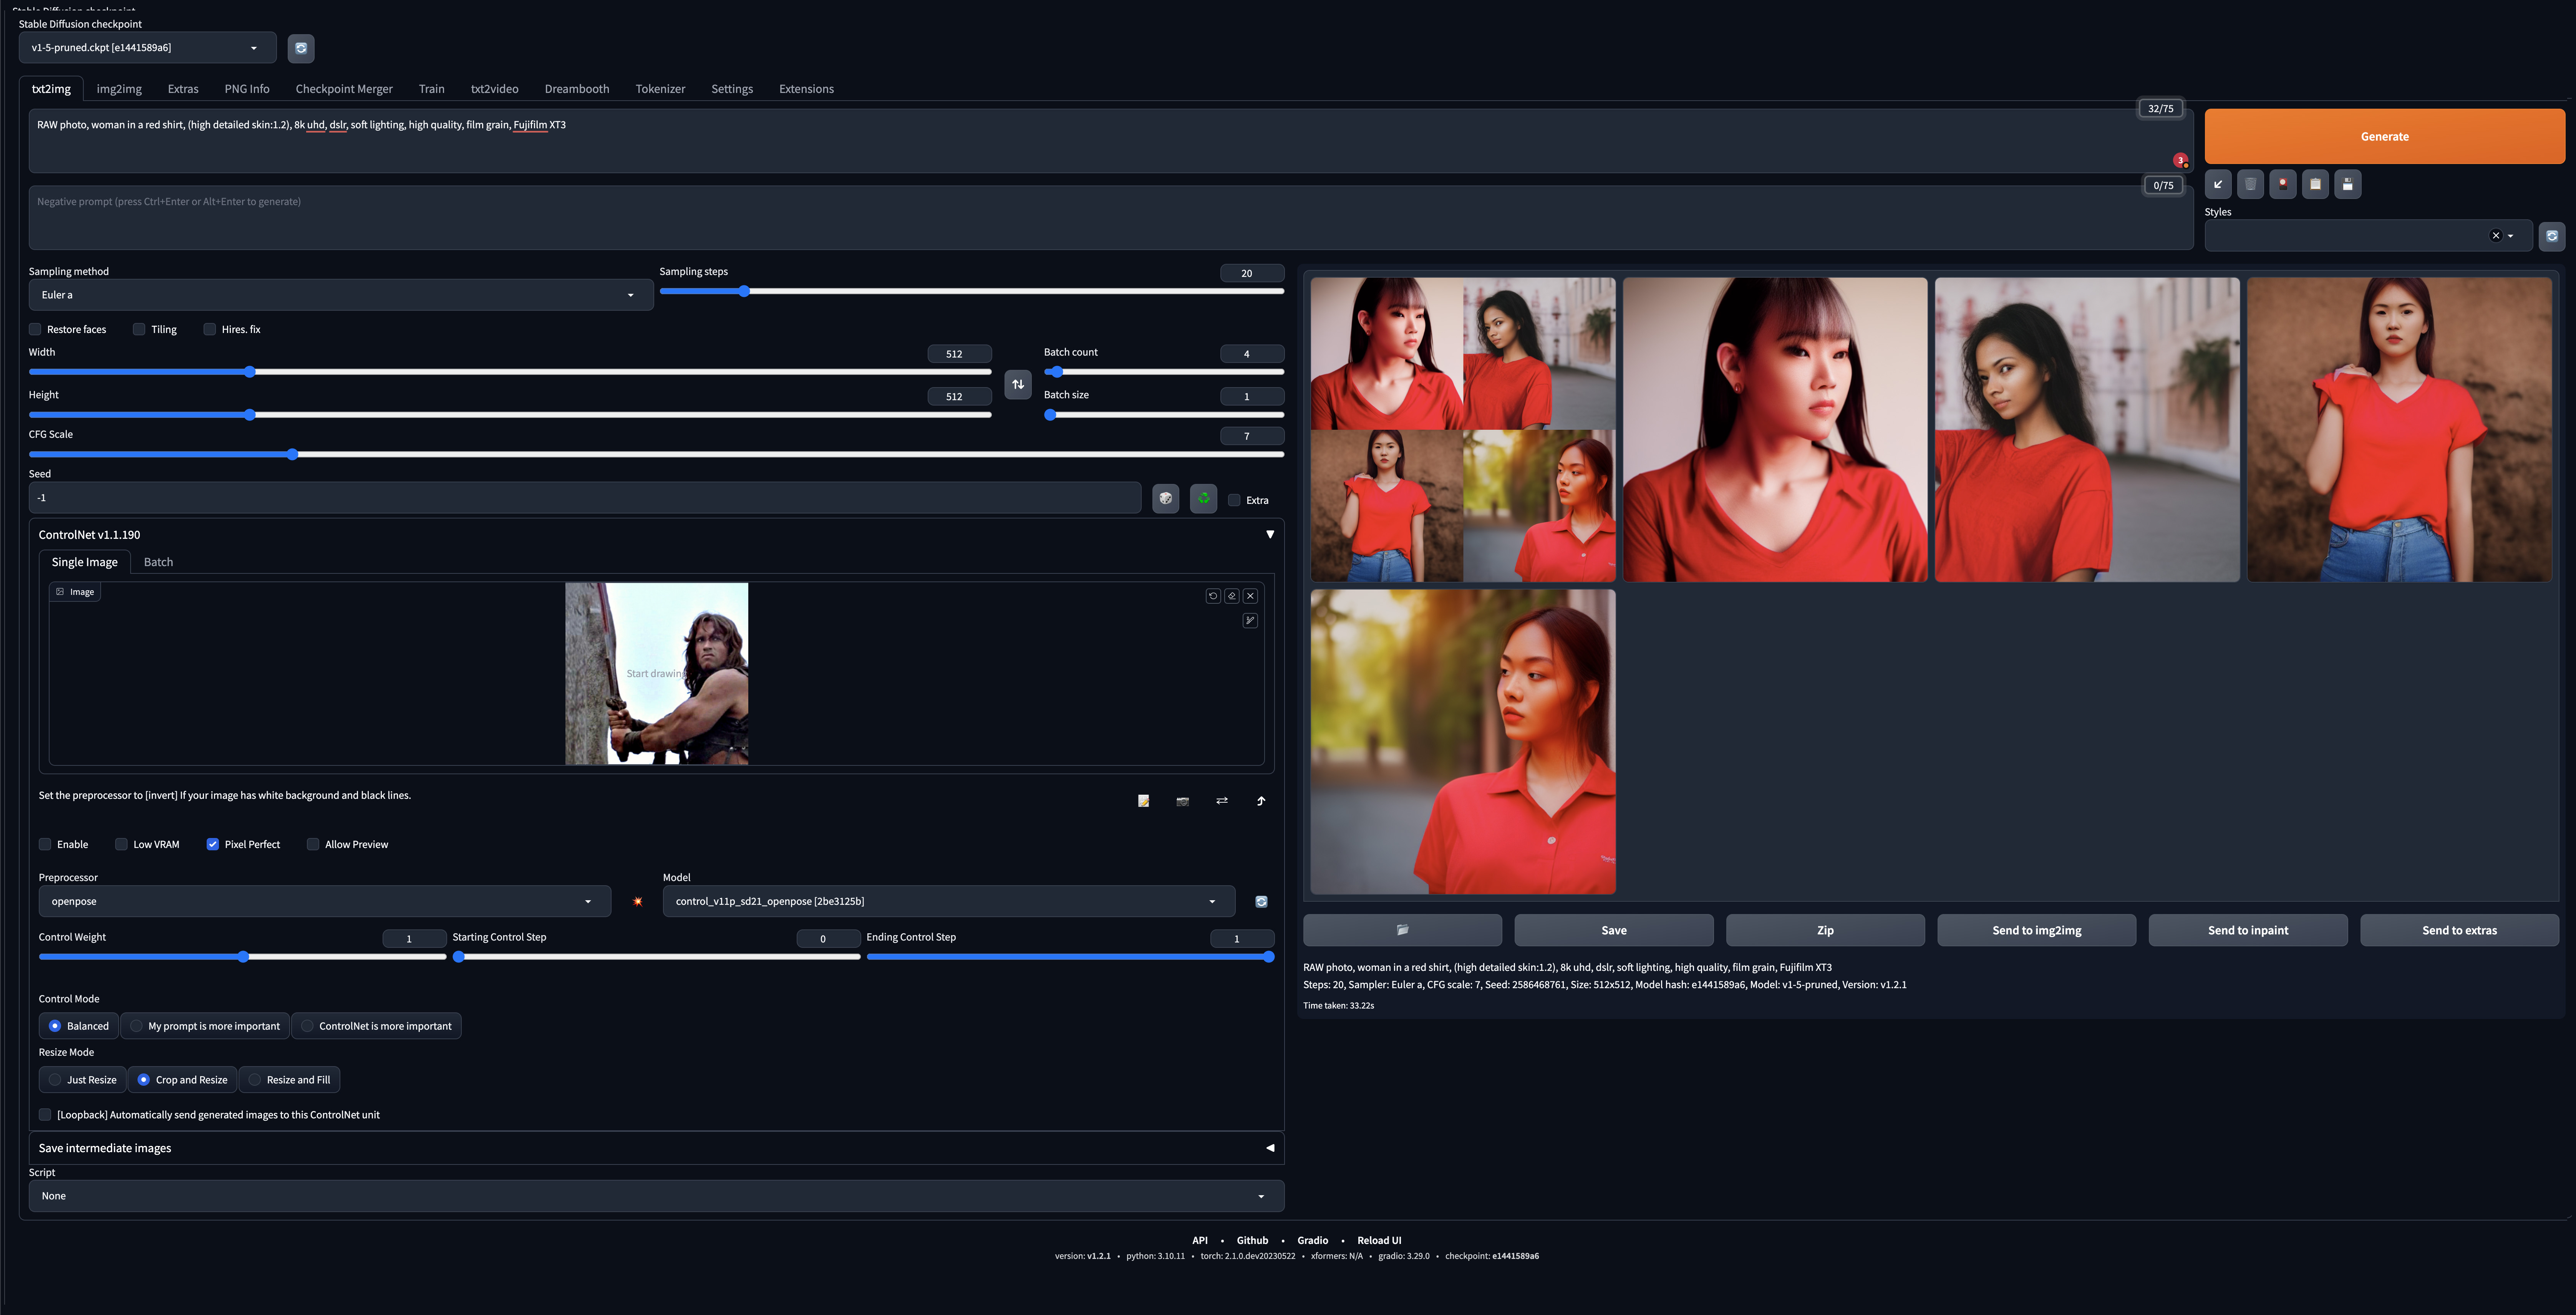Click the Send to inpaint button
The width and height of the screenshot is (2576, 1315).
pos(2247,930)
